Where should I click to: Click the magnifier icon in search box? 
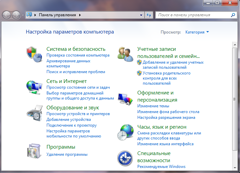(233, 15)
